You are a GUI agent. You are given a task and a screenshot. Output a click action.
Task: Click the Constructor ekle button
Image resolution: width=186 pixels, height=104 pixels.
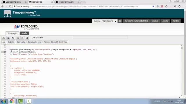pyautogui.click(x=34, y=42)
